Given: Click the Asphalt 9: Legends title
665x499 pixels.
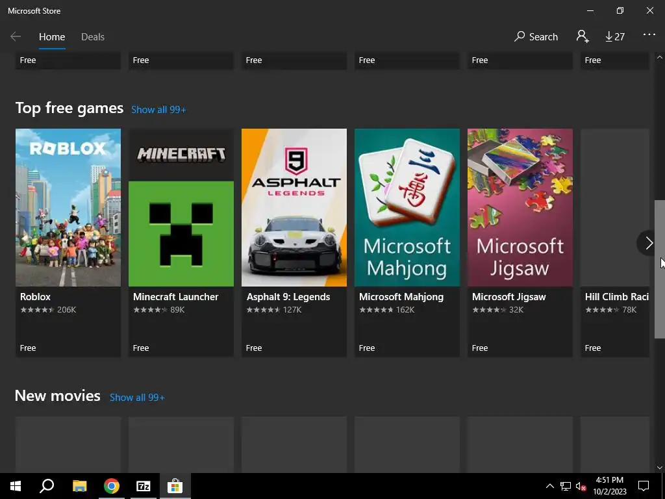Looking at the screenshot, I should point(288,296).
